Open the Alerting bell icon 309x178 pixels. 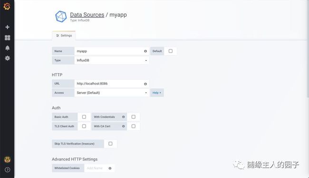pyautogui.click(x=7, y=48)
